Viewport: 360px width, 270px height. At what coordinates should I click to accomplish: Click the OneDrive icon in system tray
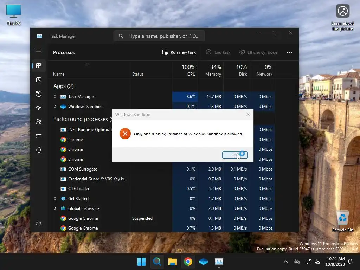click(297, 262)
